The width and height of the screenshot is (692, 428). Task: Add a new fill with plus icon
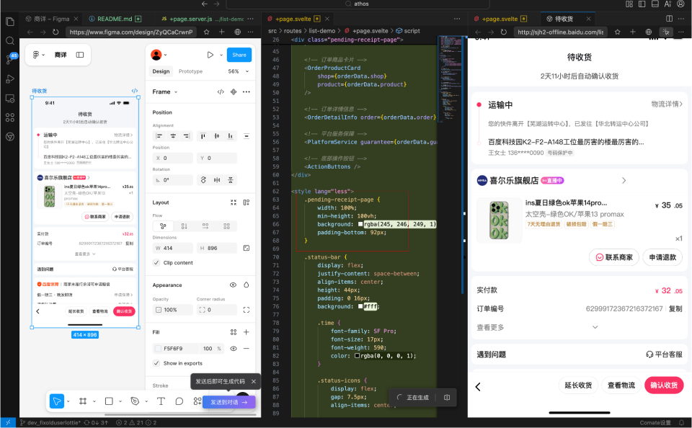coord(247,332)
